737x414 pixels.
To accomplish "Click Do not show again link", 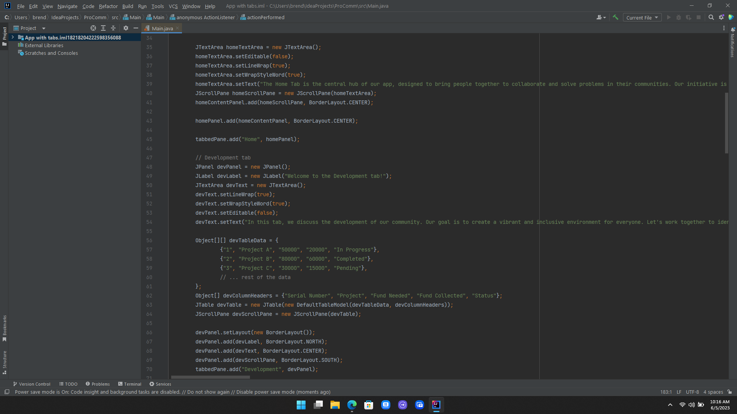I will coord(209,392).
